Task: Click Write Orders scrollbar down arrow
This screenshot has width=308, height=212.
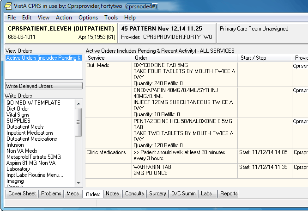Action: click(79, 183)
